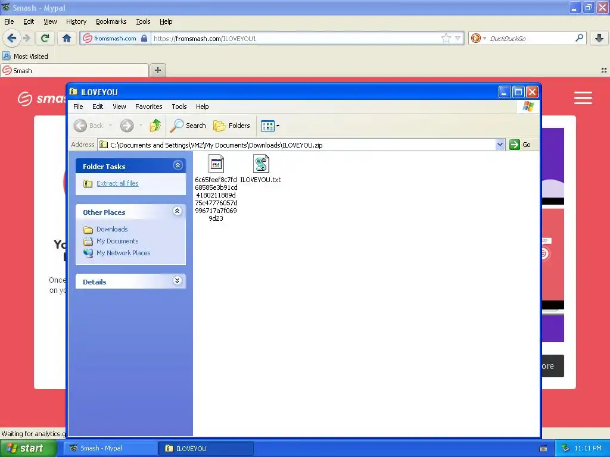Open Explorer Search pane
This screenshot has width=610, height=457.
(x=188, y=126)
